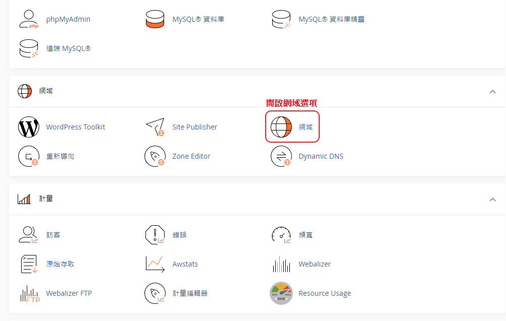
Task: Click the MySQL 資料庫 database icon
Action: pyautogui.click(x=155, y=20)
